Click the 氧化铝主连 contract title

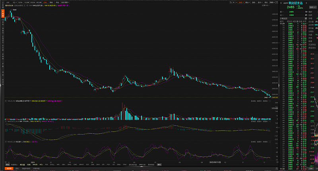[x=296, y=3]
